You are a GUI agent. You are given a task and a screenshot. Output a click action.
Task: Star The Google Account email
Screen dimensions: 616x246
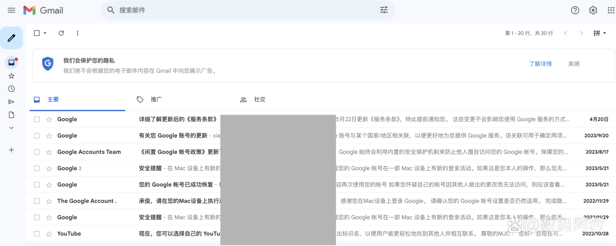[x=49, y=201]
